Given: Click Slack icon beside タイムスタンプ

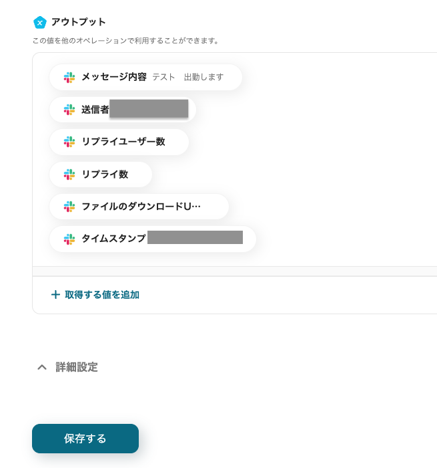Looking at the screenshot, I should click(69, 239).
